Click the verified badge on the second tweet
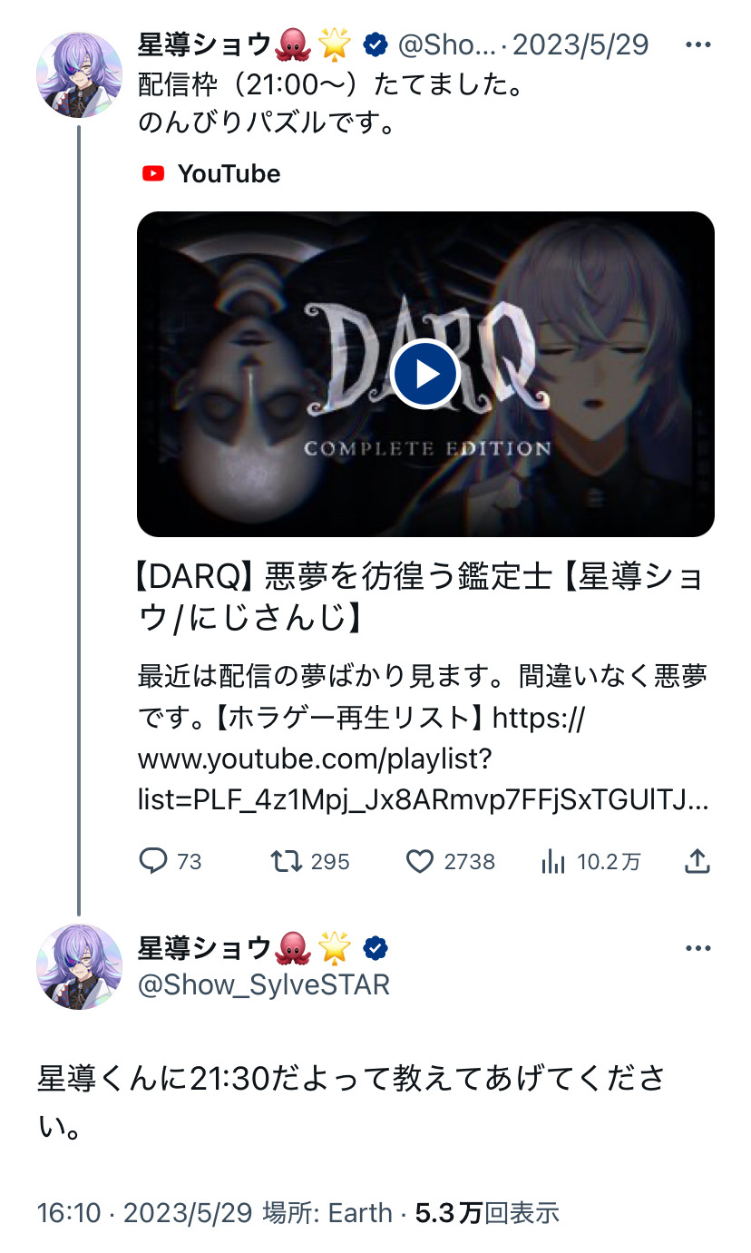Viewport: 751px width, 1253px height. point(375,949)
